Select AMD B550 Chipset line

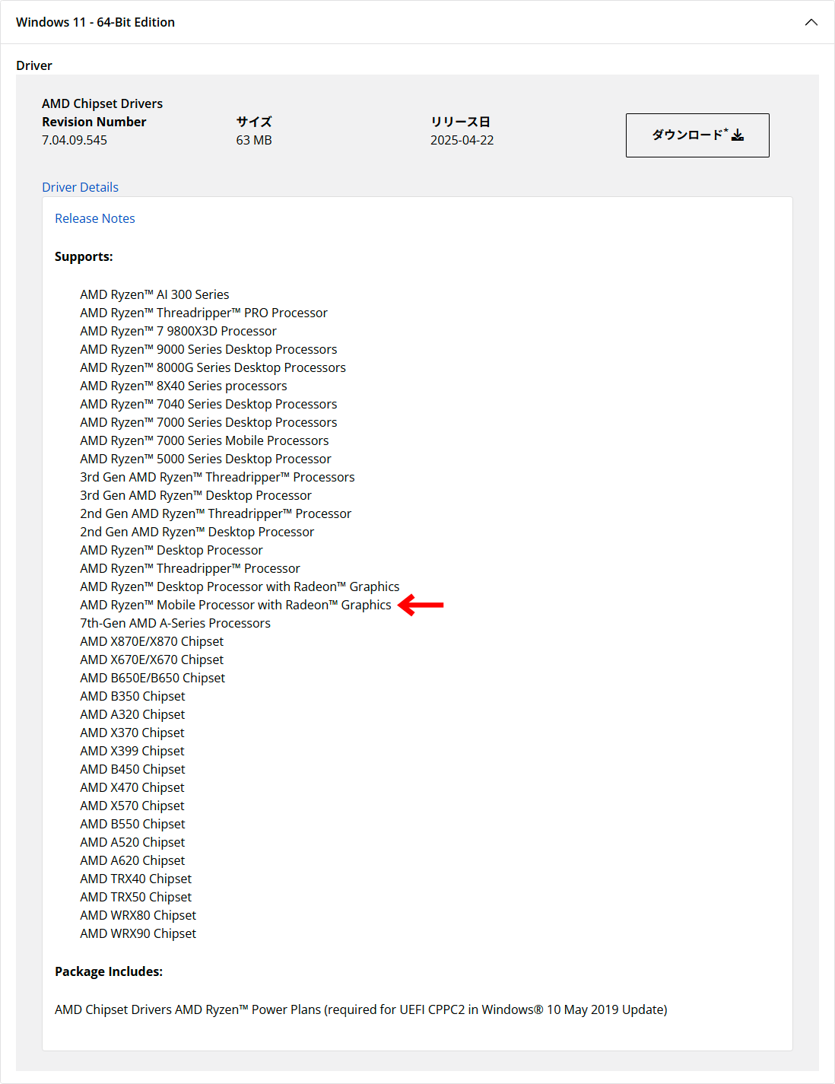[x=132, y=824]
